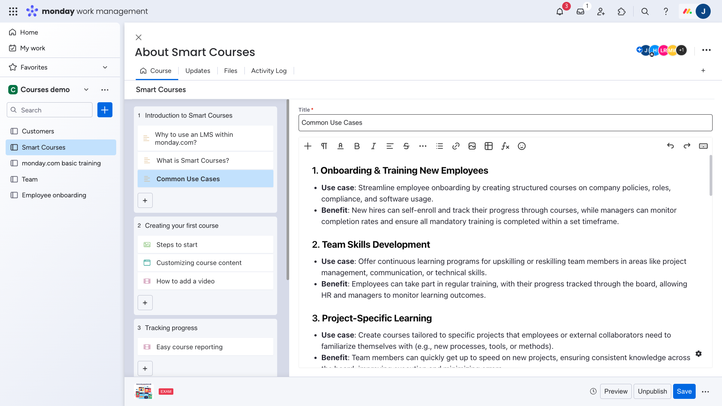This screenshot has height=406, width=722.
Task: Toggle strikethrough formatting
Action: click(x=406, y=146)
